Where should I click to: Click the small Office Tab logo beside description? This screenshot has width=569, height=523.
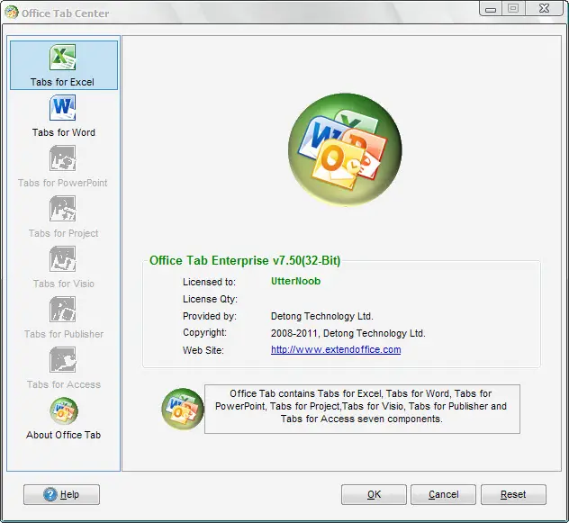[183, 409]
